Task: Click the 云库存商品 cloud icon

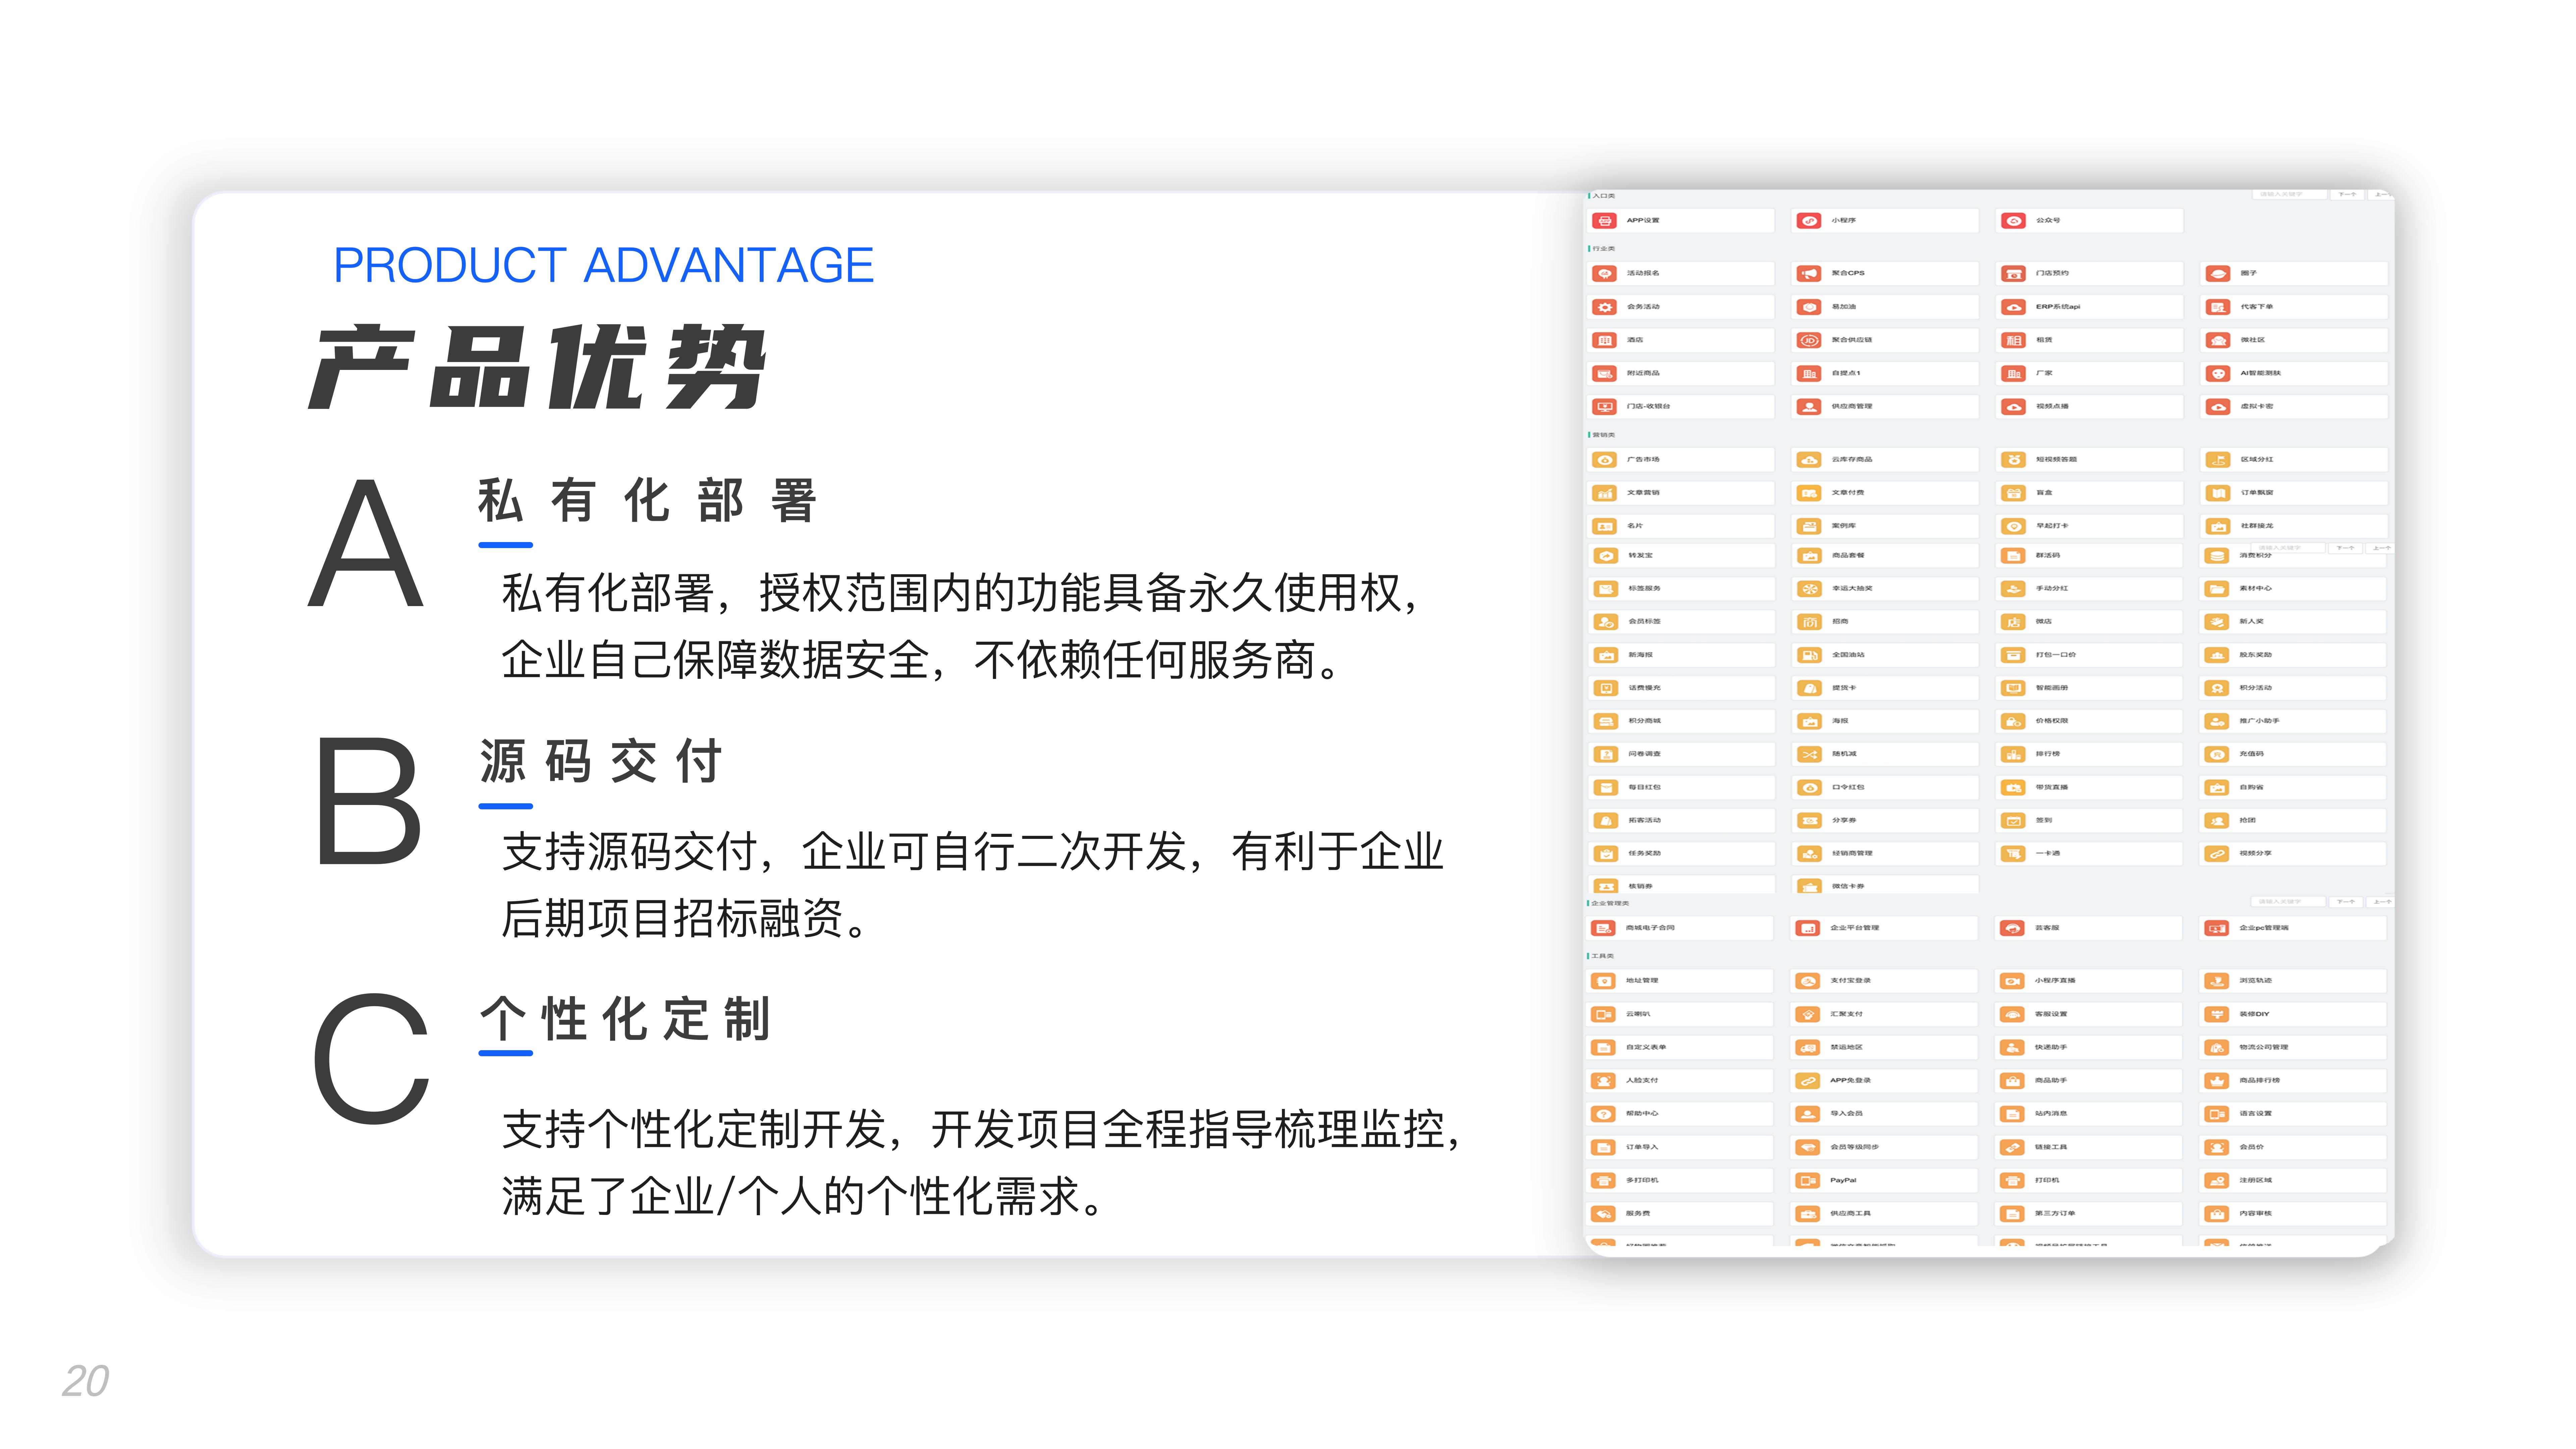Action: click(x=1809, y=460)
